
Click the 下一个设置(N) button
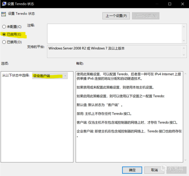145,16
